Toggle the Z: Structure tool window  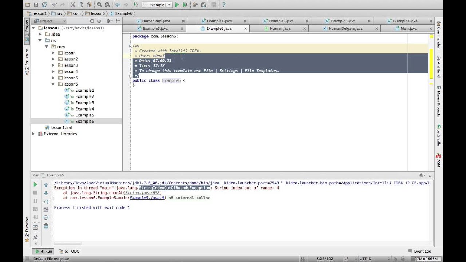click(27, 62)
